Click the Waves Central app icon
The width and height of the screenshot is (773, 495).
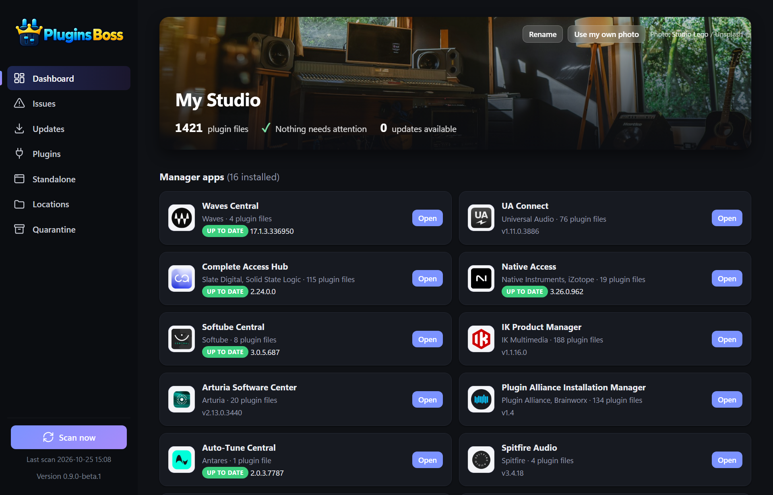(182, 218)
